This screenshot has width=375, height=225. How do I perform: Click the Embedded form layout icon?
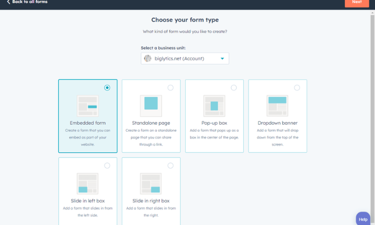(x=88, y=105)
